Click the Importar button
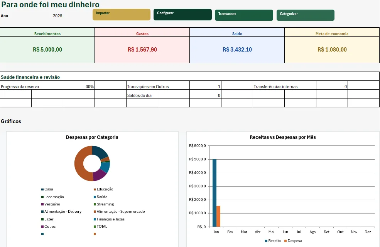This screenshot has width=380, height=247. (x=122, y=15)
